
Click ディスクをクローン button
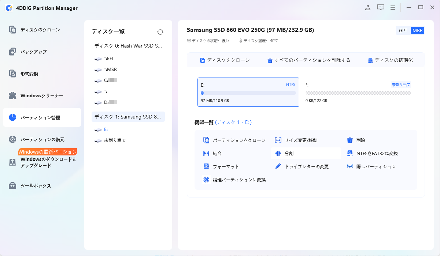click(225, 60)
